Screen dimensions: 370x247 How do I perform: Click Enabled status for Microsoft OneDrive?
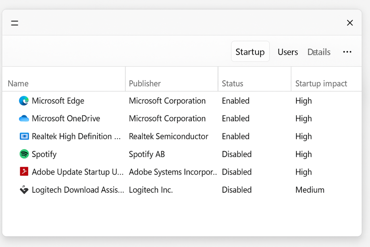pos(236,118)
